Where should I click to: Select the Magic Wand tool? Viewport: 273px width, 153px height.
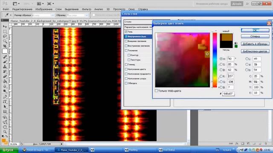click(5, 41)
